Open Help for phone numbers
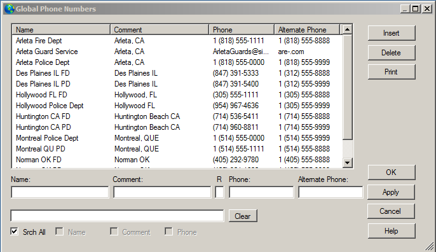The height and width of the screenshot is (252, 436). point(392,231)
